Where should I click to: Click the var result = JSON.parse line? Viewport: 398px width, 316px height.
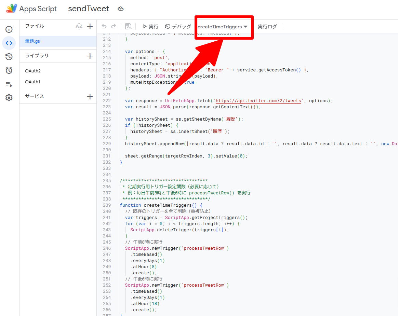click(x=193, y=107)
